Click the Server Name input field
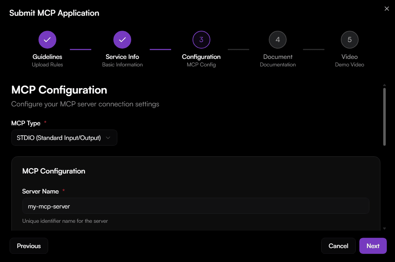Screen dimensions: 395x262 point(195,206)
